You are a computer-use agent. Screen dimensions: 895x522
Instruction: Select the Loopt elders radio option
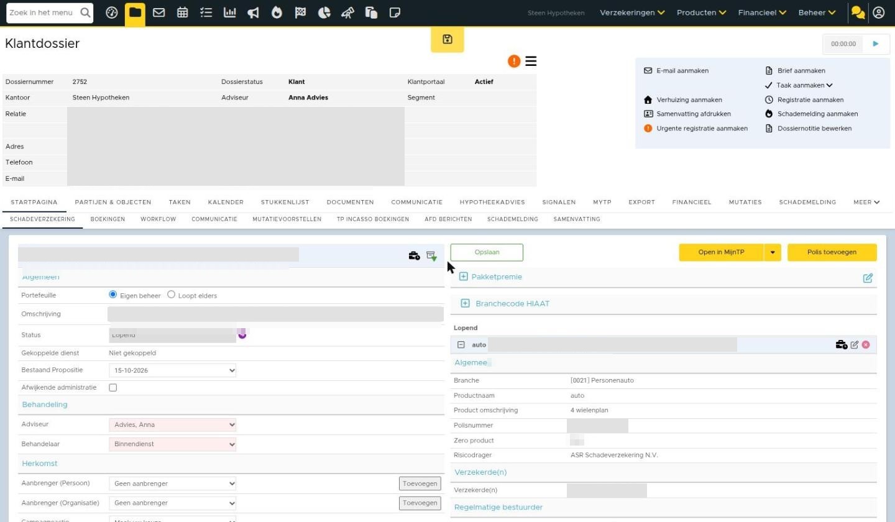click(x=171, y=295)
